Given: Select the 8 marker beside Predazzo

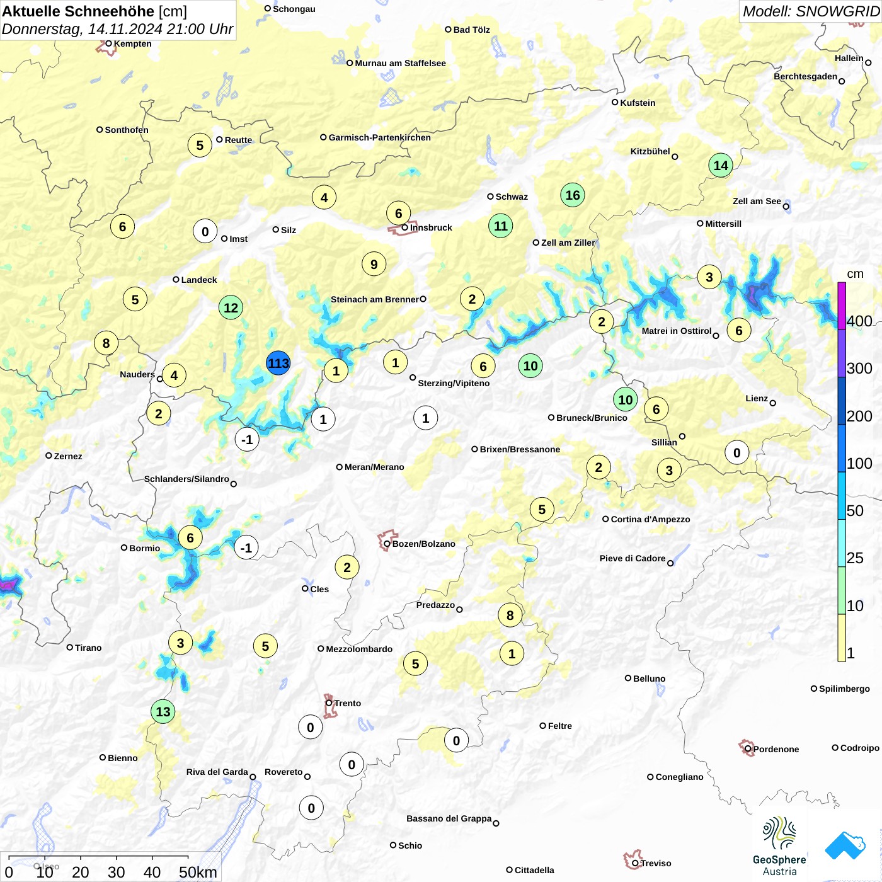Looking at the screenshot, I should [510, 616].
